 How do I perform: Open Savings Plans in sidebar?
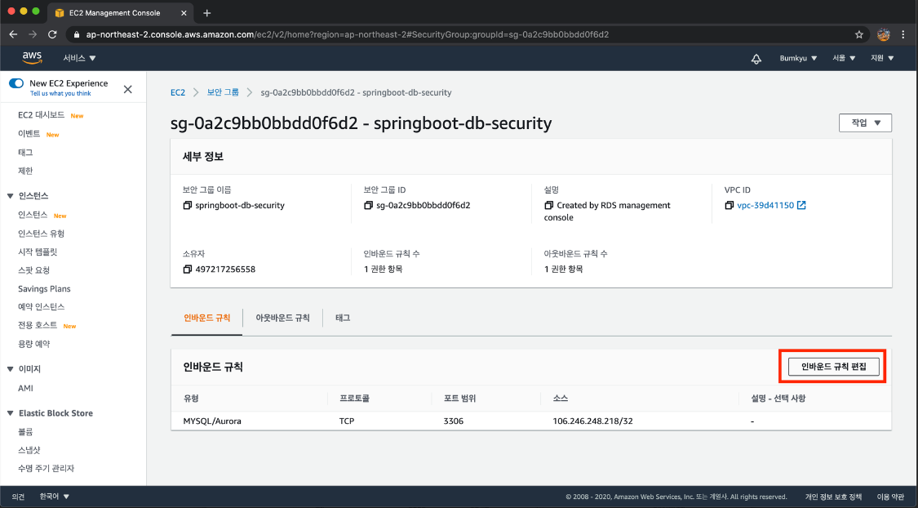coord(45,289)
